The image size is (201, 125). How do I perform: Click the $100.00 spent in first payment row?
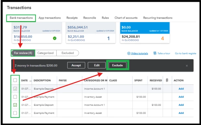click(141, 97)
